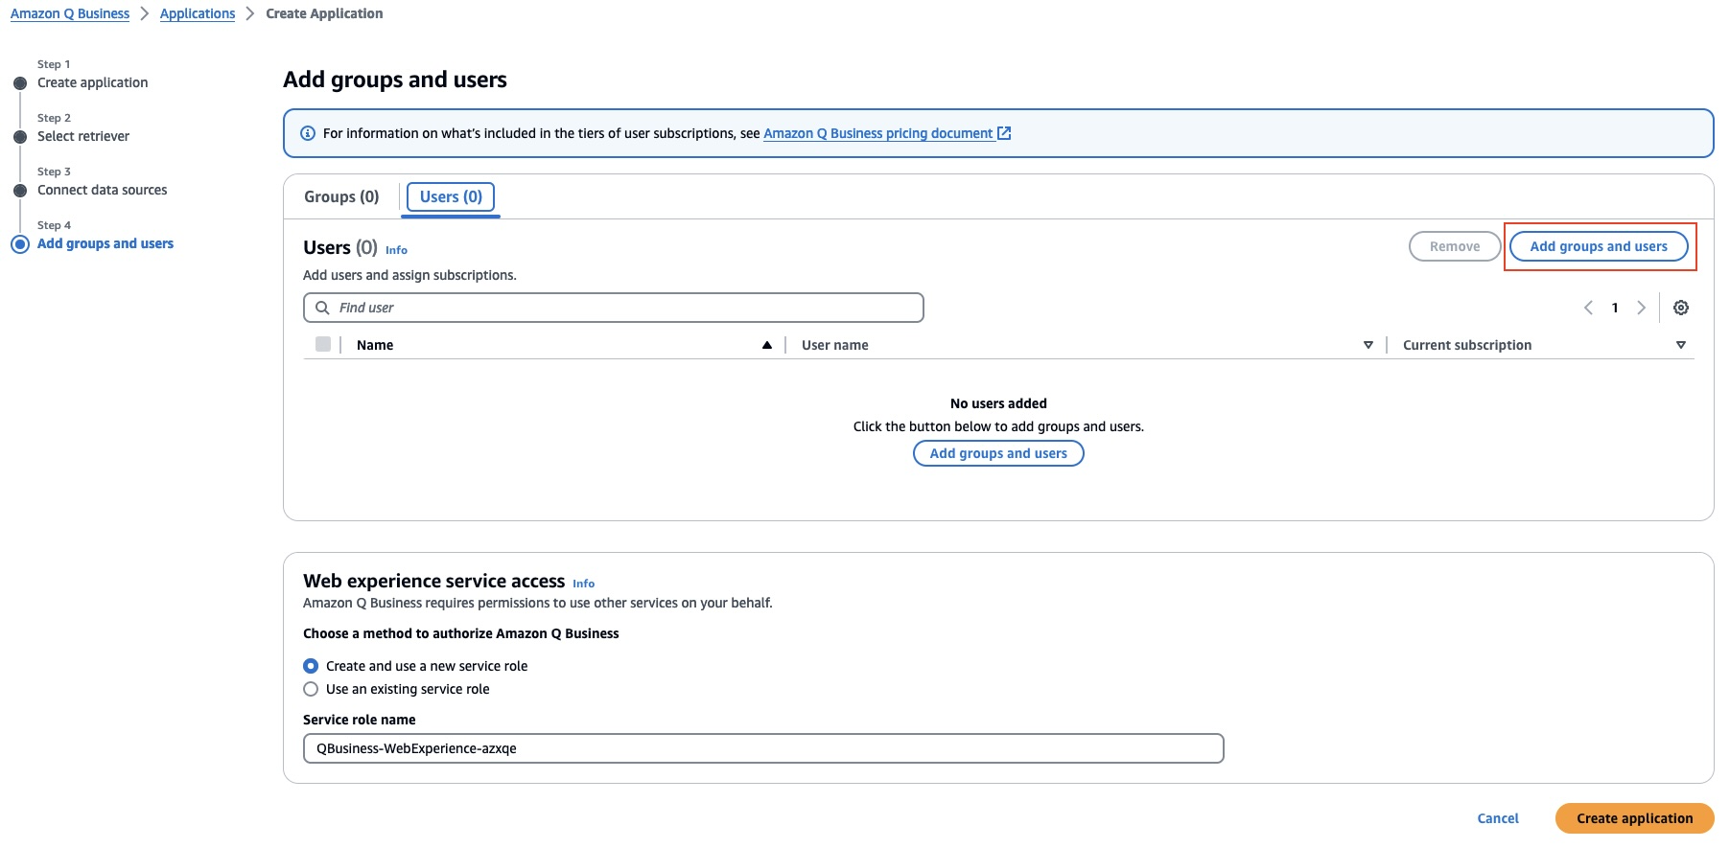
Task: Select Create and use a new service role
Action: (x=311, y=666)
